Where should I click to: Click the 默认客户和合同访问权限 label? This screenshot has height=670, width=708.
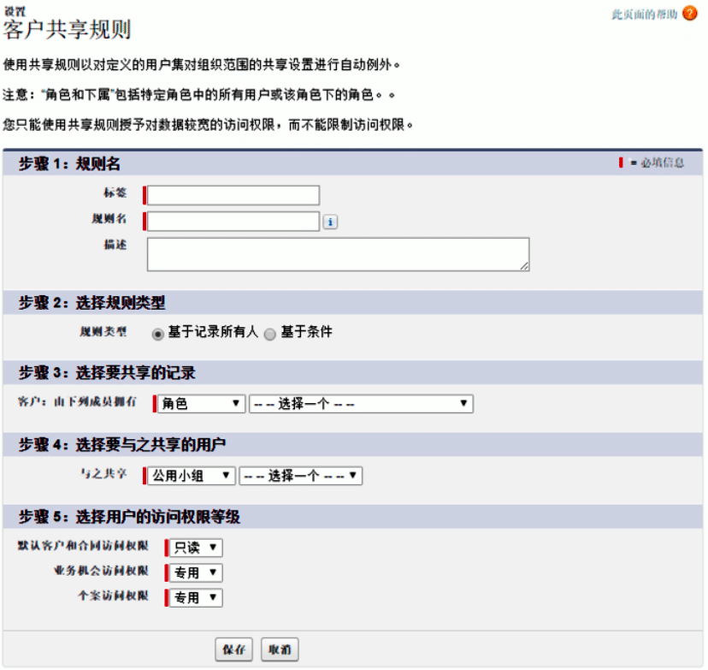[x=83, y=546]
